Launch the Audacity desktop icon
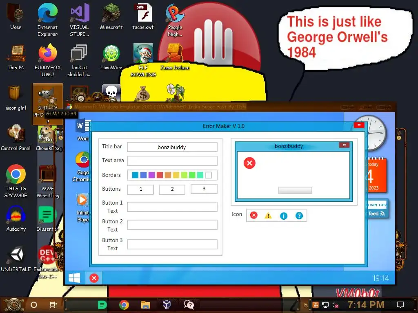Image resolution: width=418 pixels, height=313 pixels. (x=16, y=219)
